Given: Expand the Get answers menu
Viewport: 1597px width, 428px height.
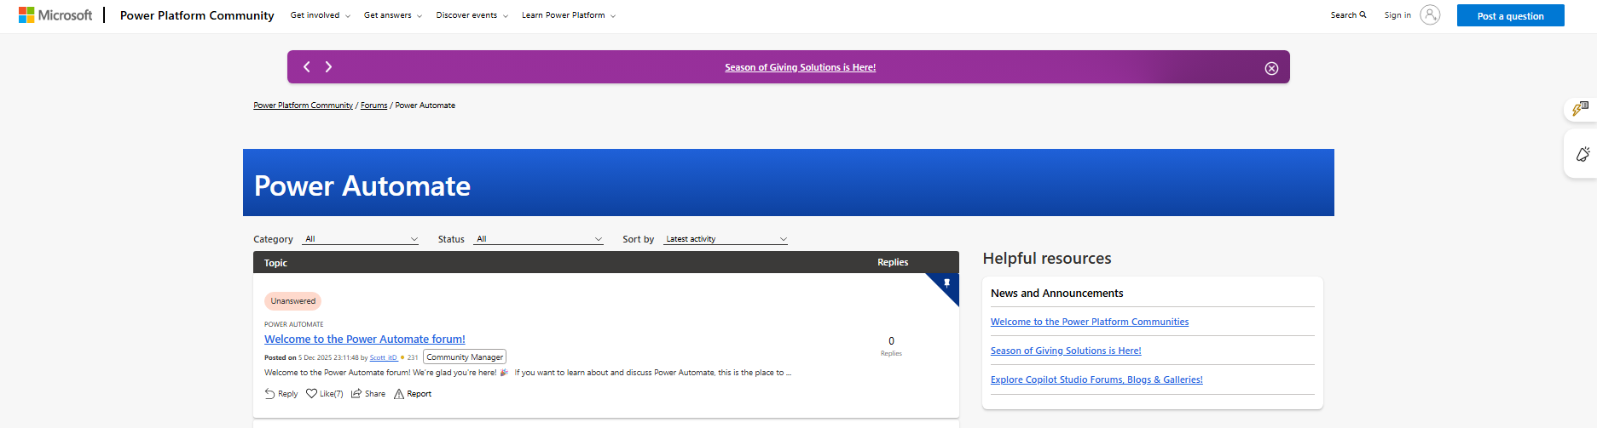Looking at the screenshot, I should (393, 15).
